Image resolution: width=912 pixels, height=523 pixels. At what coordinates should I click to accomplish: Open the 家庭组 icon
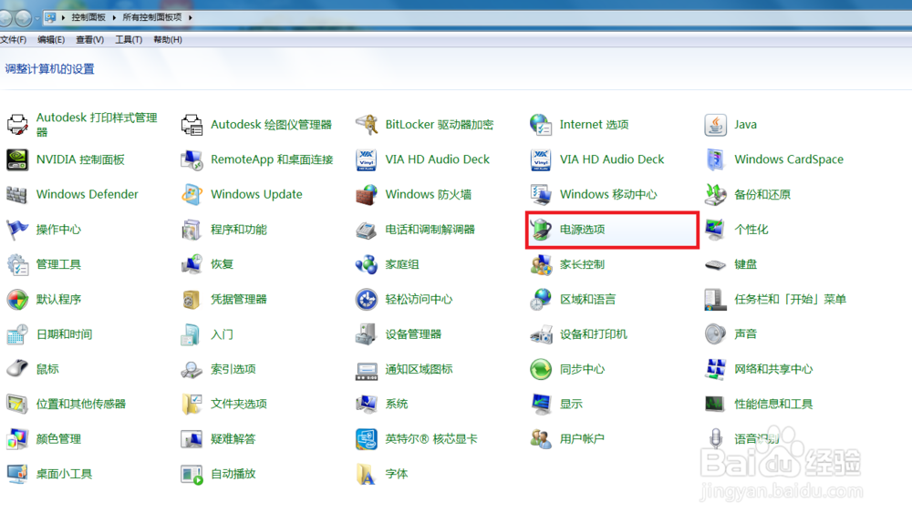pos(367,264)
